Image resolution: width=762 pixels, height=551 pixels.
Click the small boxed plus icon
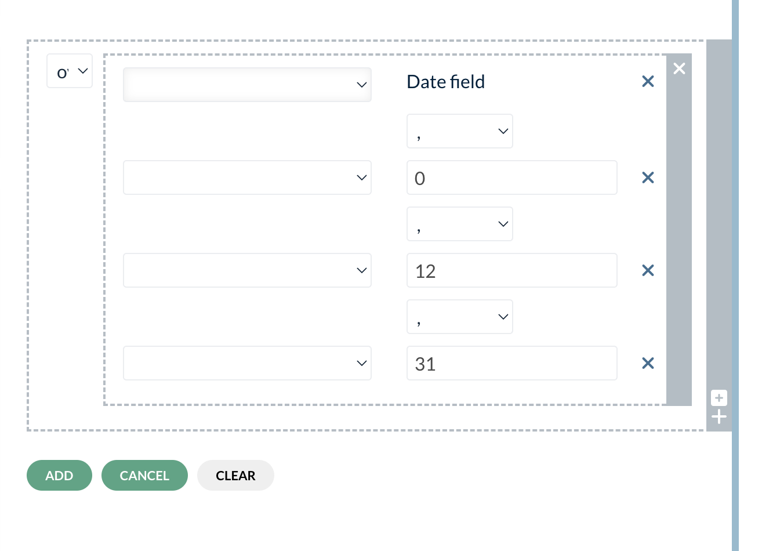(x=719, y=398)
